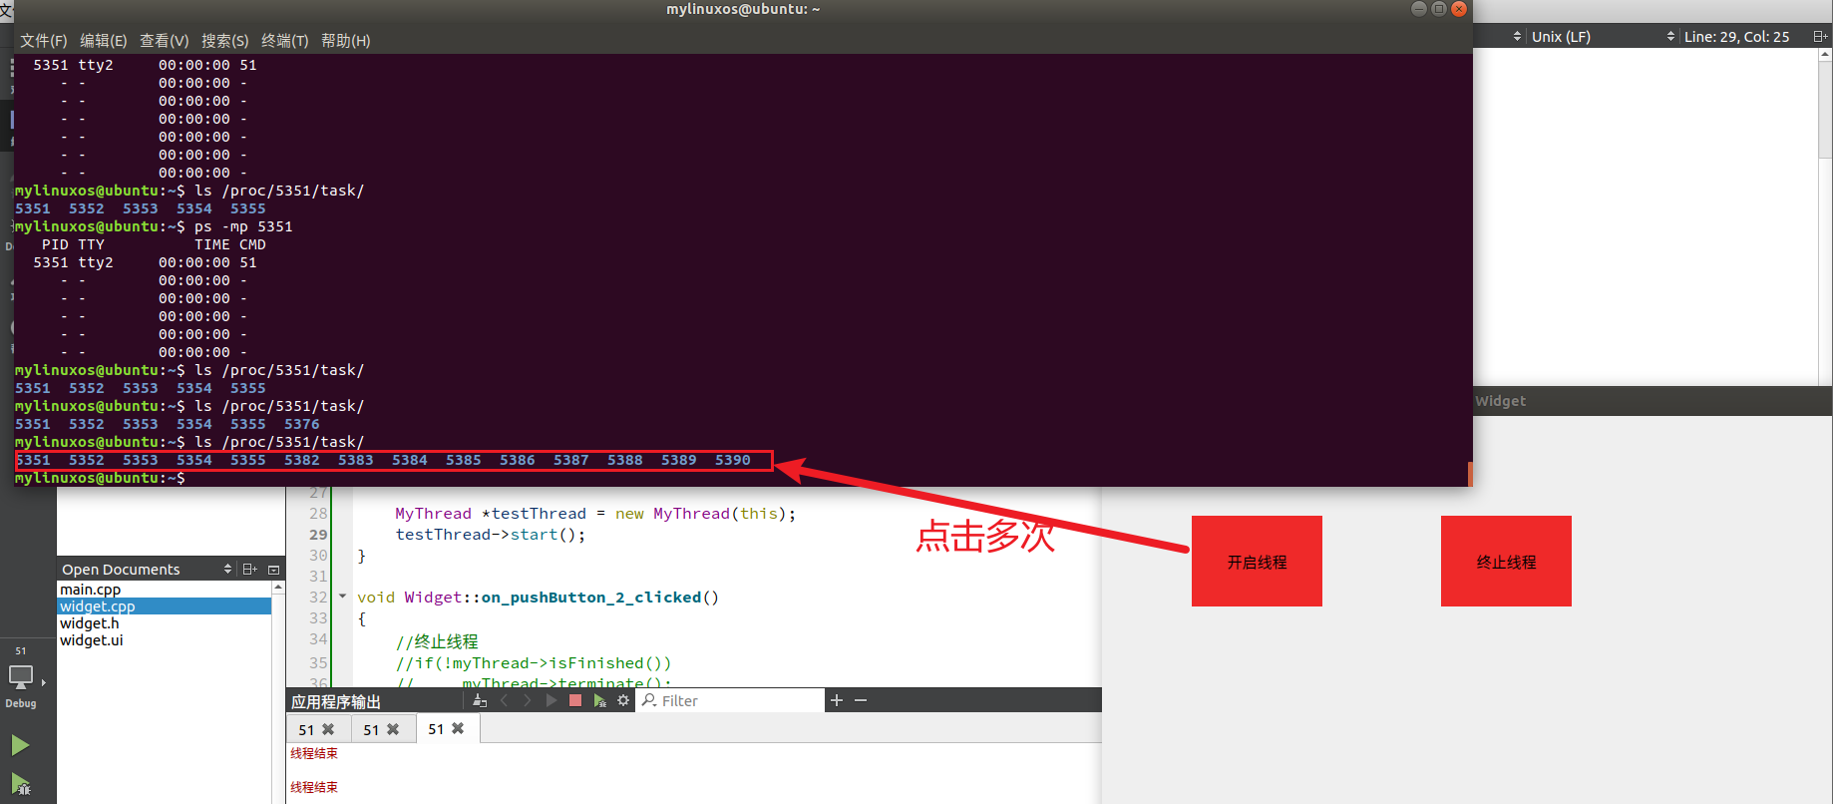Open the encoding dropdown left of Unix (LF)

click(1517, 37)
